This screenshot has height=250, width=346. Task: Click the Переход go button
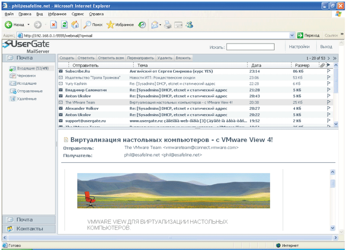pos(308,35)
